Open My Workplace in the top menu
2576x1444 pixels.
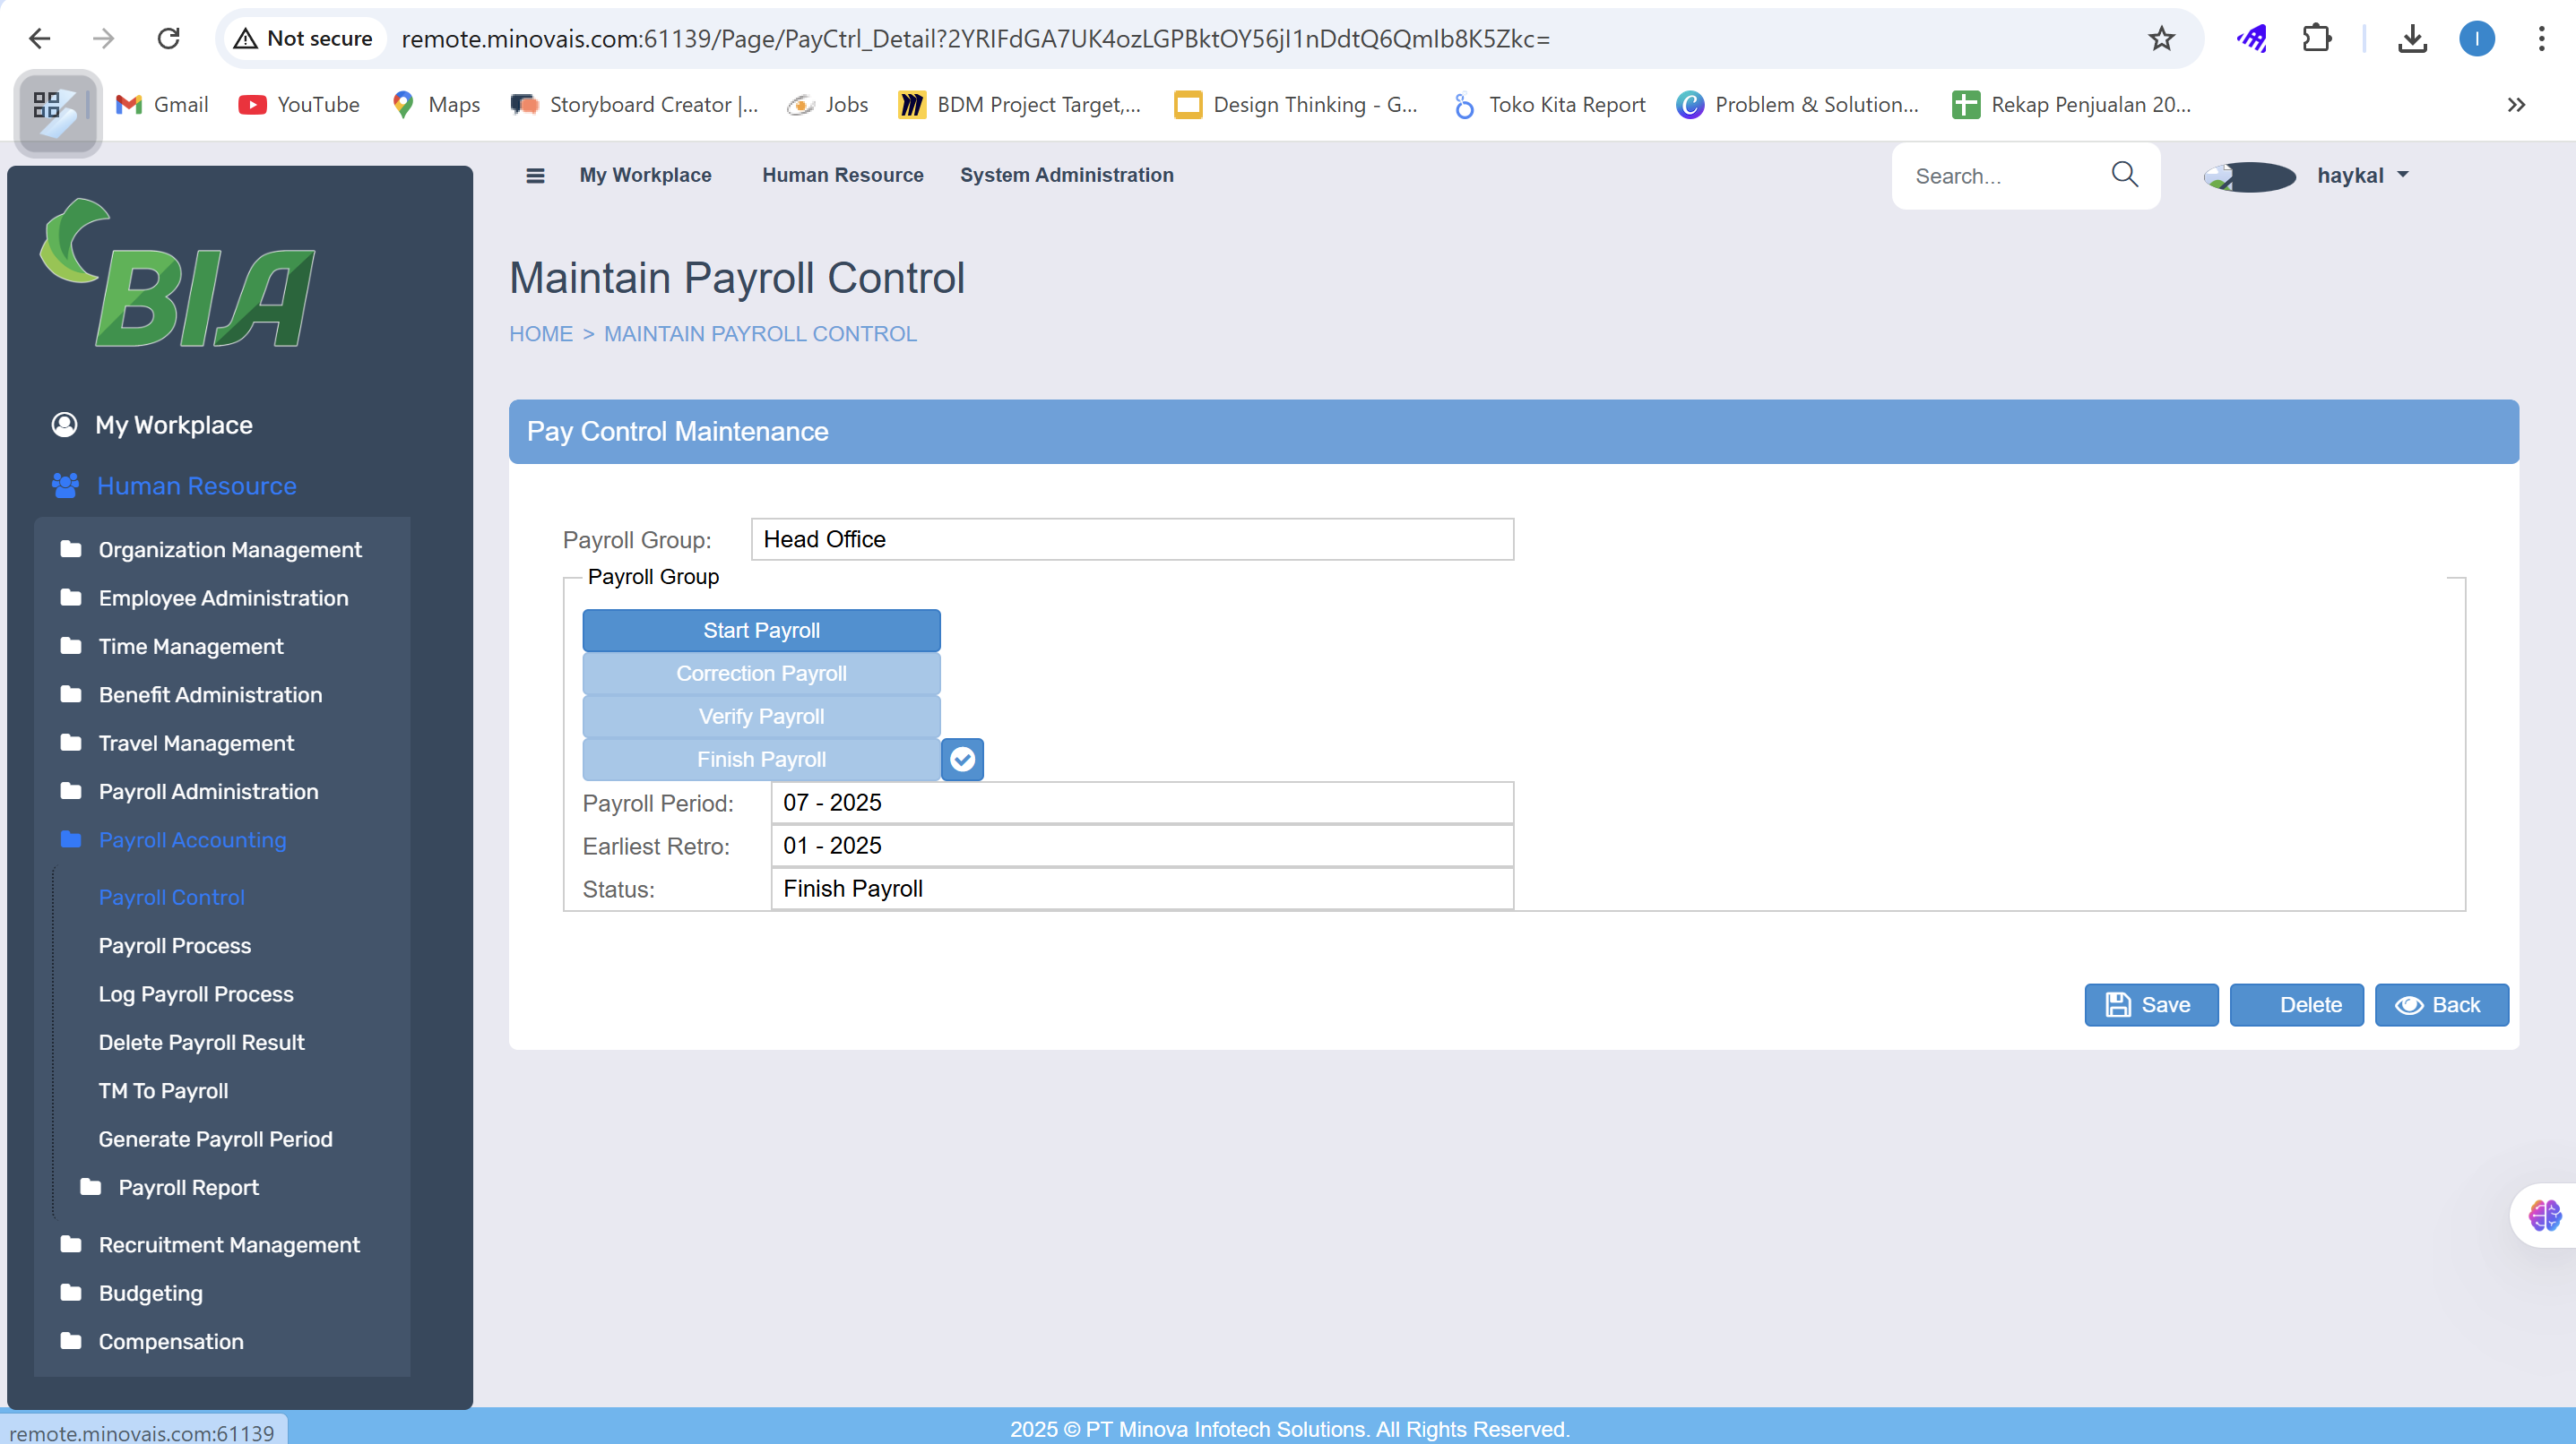click(x=645, y=175)
